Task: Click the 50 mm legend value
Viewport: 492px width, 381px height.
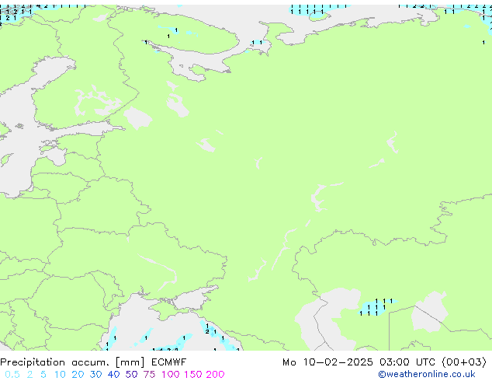Action: tap(131, 375)
